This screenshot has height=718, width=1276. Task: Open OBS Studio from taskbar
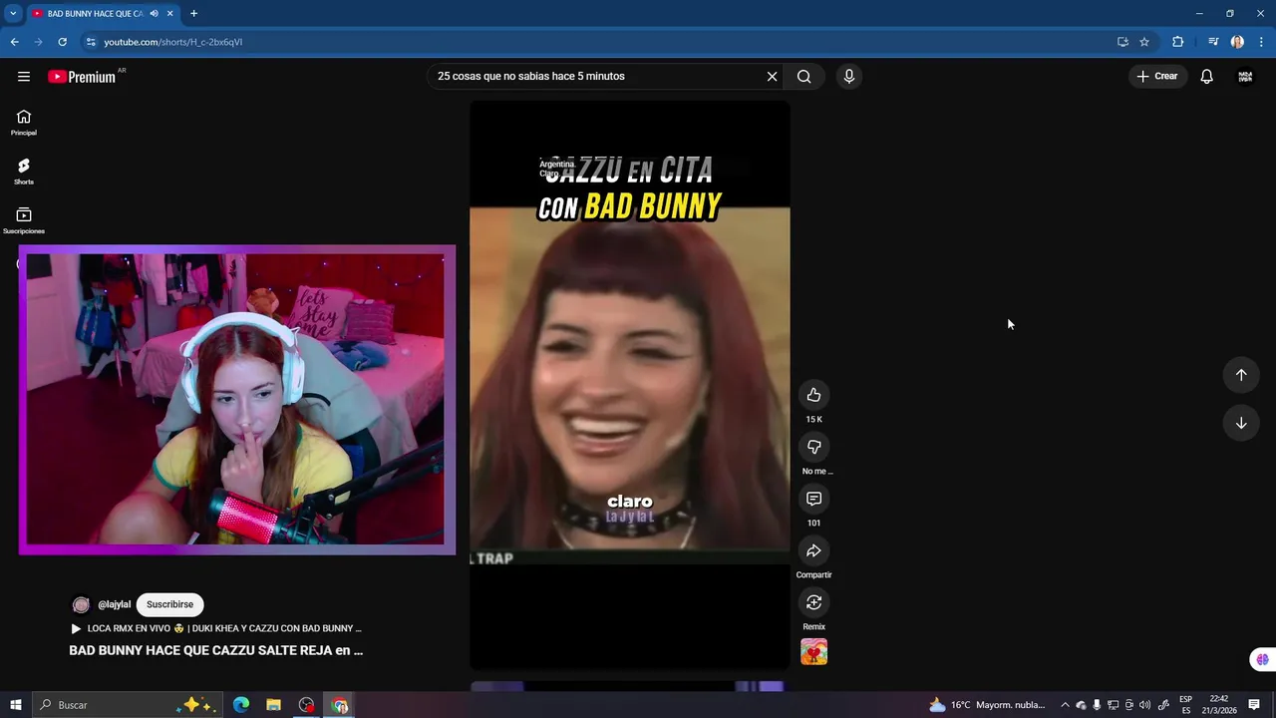pyautogui.click(x=306, y=705)
